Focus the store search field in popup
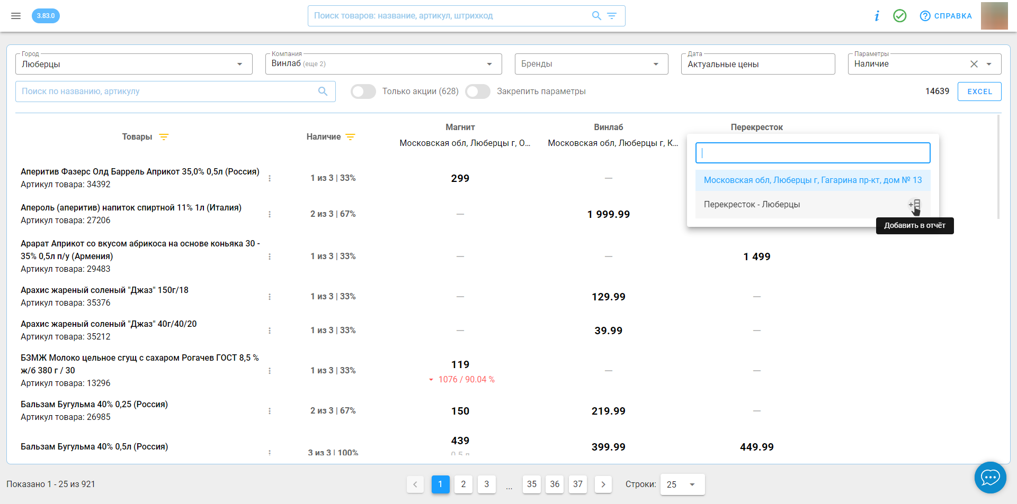Viewport: 1017px width, 504px height. [813, 153]
